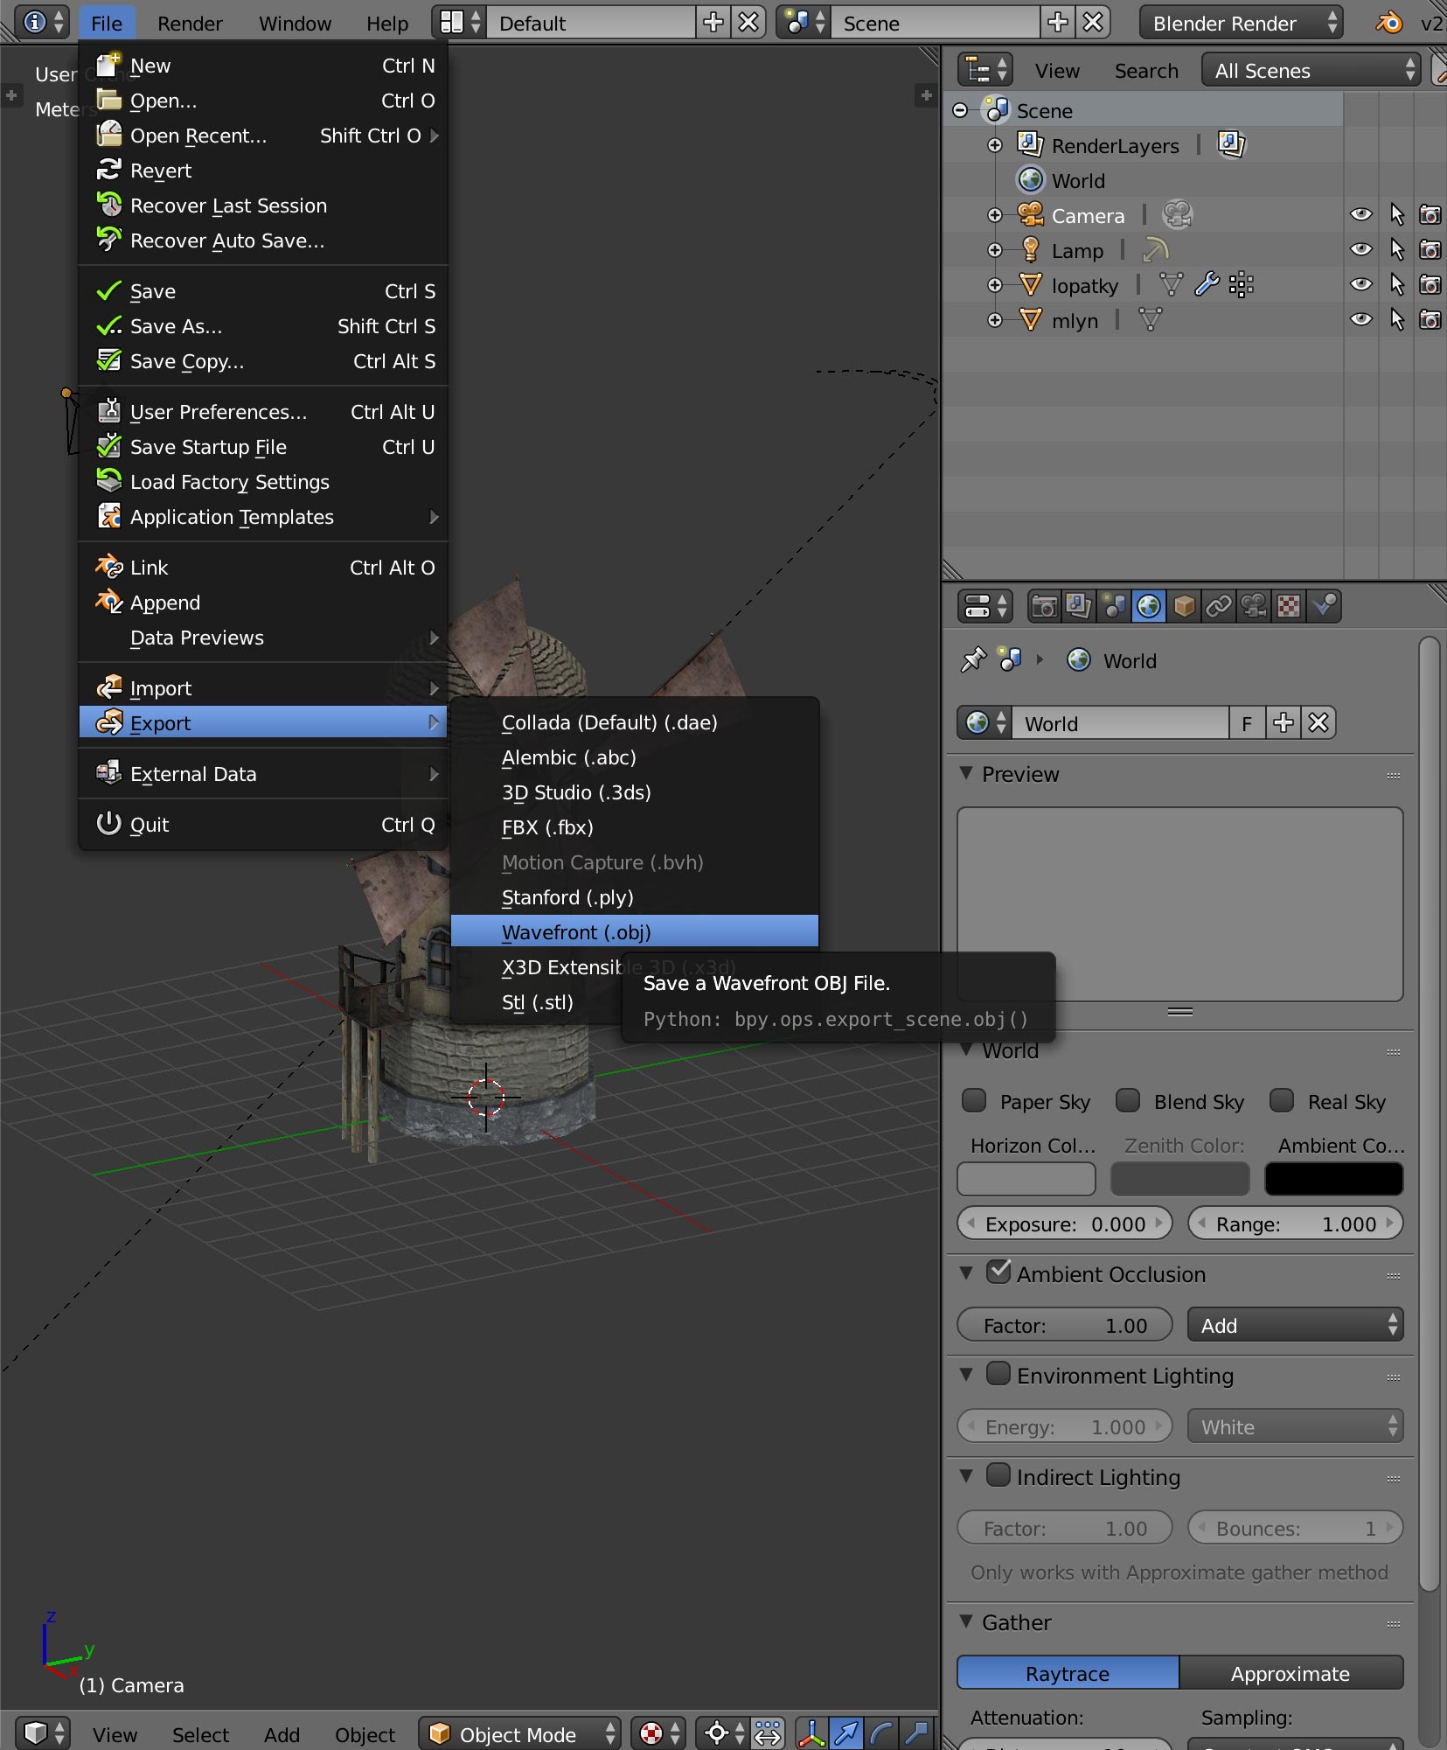Toggle render camera icon for Lamp

coord(1430,250)
